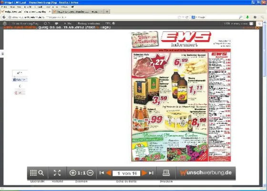Open the updates counter in admin bar
This screenshot has width=267, height=191.
tap(47, 23)
